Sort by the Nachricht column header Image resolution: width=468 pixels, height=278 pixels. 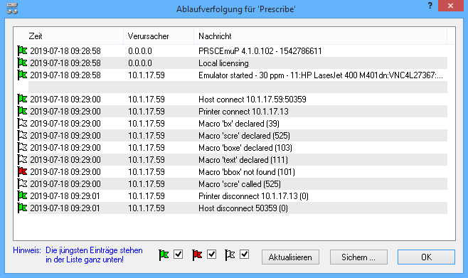(320, 36)
